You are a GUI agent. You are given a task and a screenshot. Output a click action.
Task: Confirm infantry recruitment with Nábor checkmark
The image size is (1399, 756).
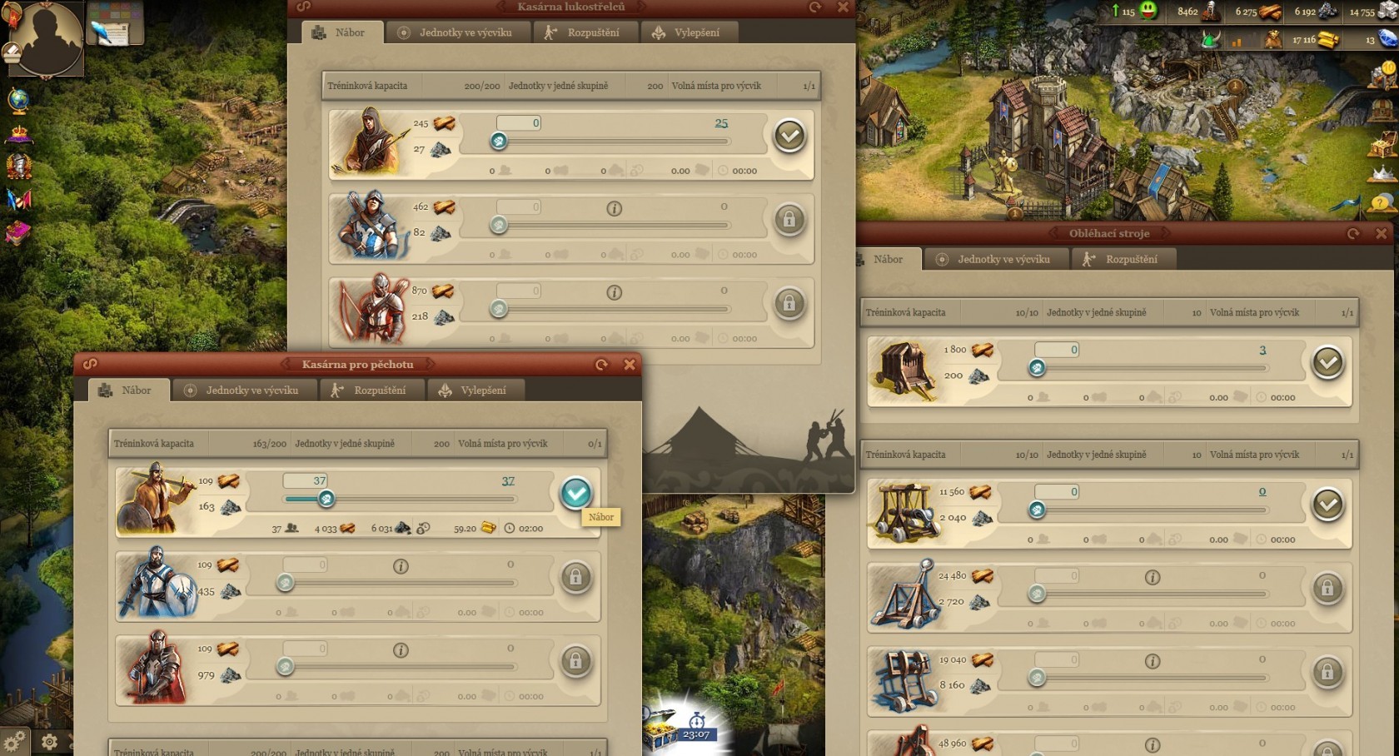(575, 493)
